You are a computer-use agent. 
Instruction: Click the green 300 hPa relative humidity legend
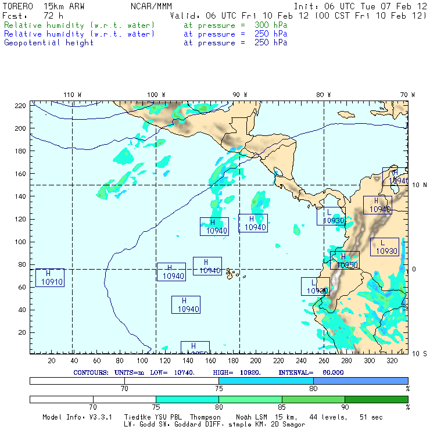[x=80, y=26]
